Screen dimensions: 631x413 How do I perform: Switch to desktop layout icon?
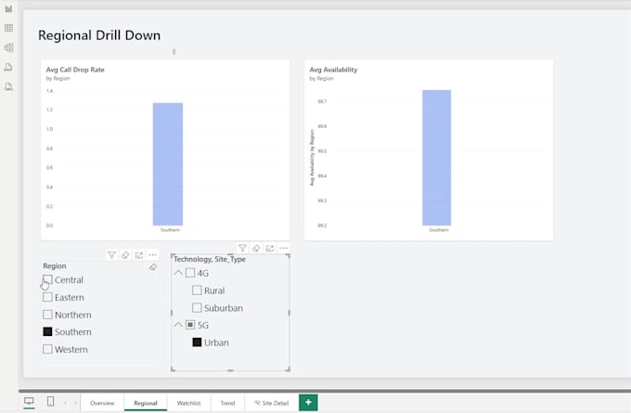tap(29, 401)
